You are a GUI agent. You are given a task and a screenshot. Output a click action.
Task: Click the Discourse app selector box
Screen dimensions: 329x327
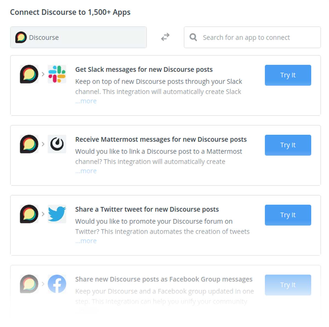tap(78, 37)
